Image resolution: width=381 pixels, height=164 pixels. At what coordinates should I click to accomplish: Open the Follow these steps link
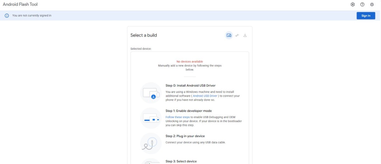177,117
